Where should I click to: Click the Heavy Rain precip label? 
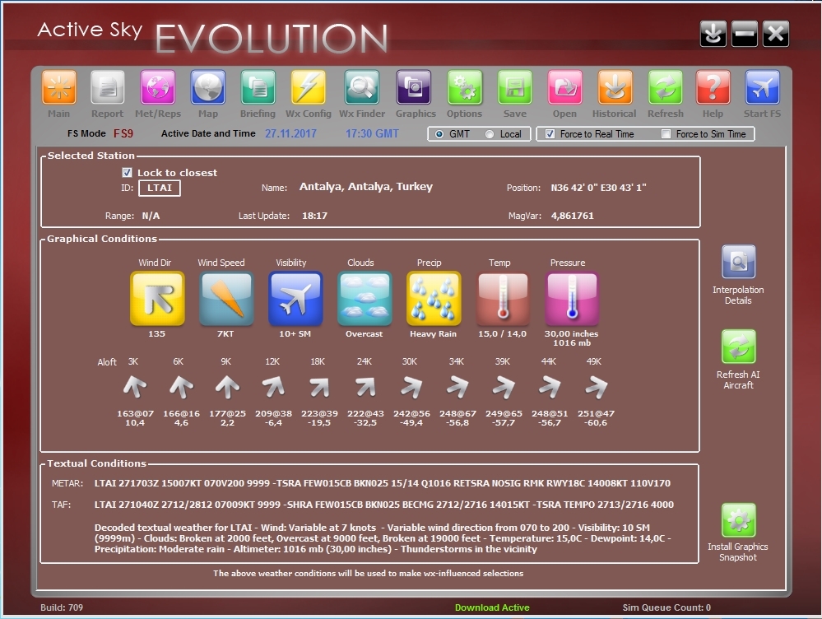click(x=433, y=333)
